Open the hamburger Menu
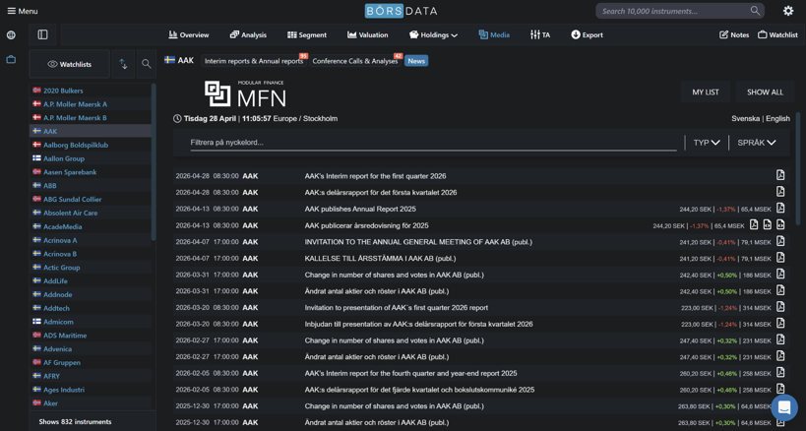806x431 pixels. (x=22, y=11)
